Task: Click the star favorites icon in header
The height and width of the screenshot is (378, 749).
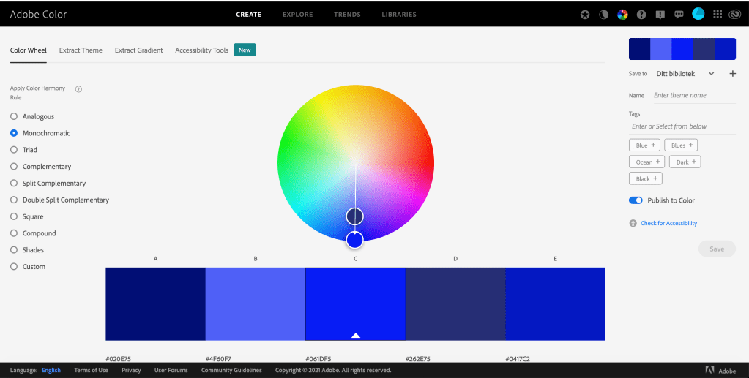Action: 585,14
